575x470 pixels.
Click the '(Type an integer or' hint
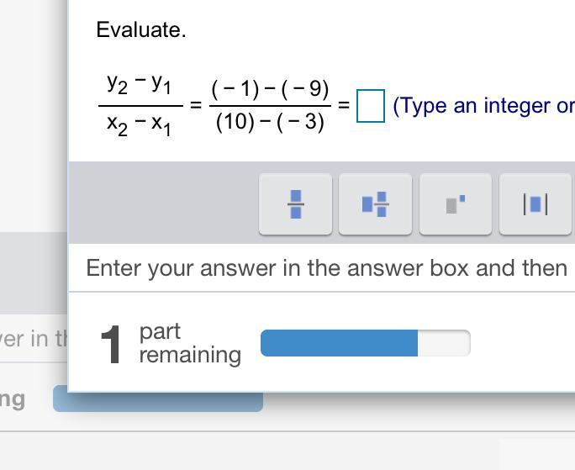pyautogui.click(x=483, y=106)
